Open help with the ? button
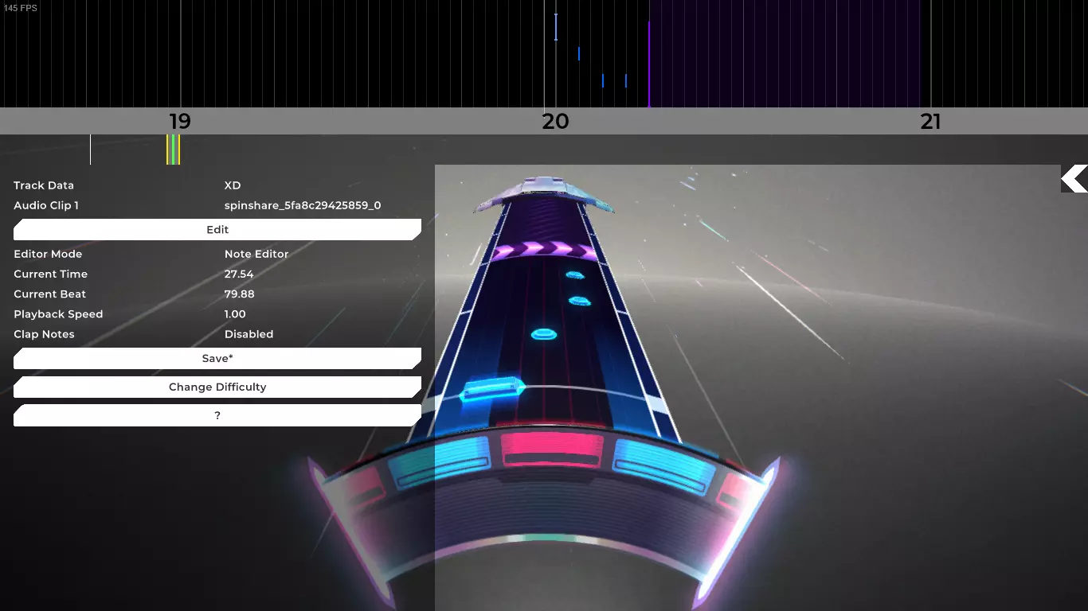1088x611 pixels. coord(217,415)
